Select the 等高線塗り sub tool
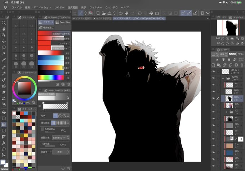The image size is (245, 171). [46, 28]
